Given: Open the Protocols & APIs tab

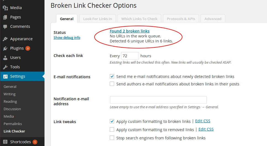Looking at the screenshot, I should 181,19.
